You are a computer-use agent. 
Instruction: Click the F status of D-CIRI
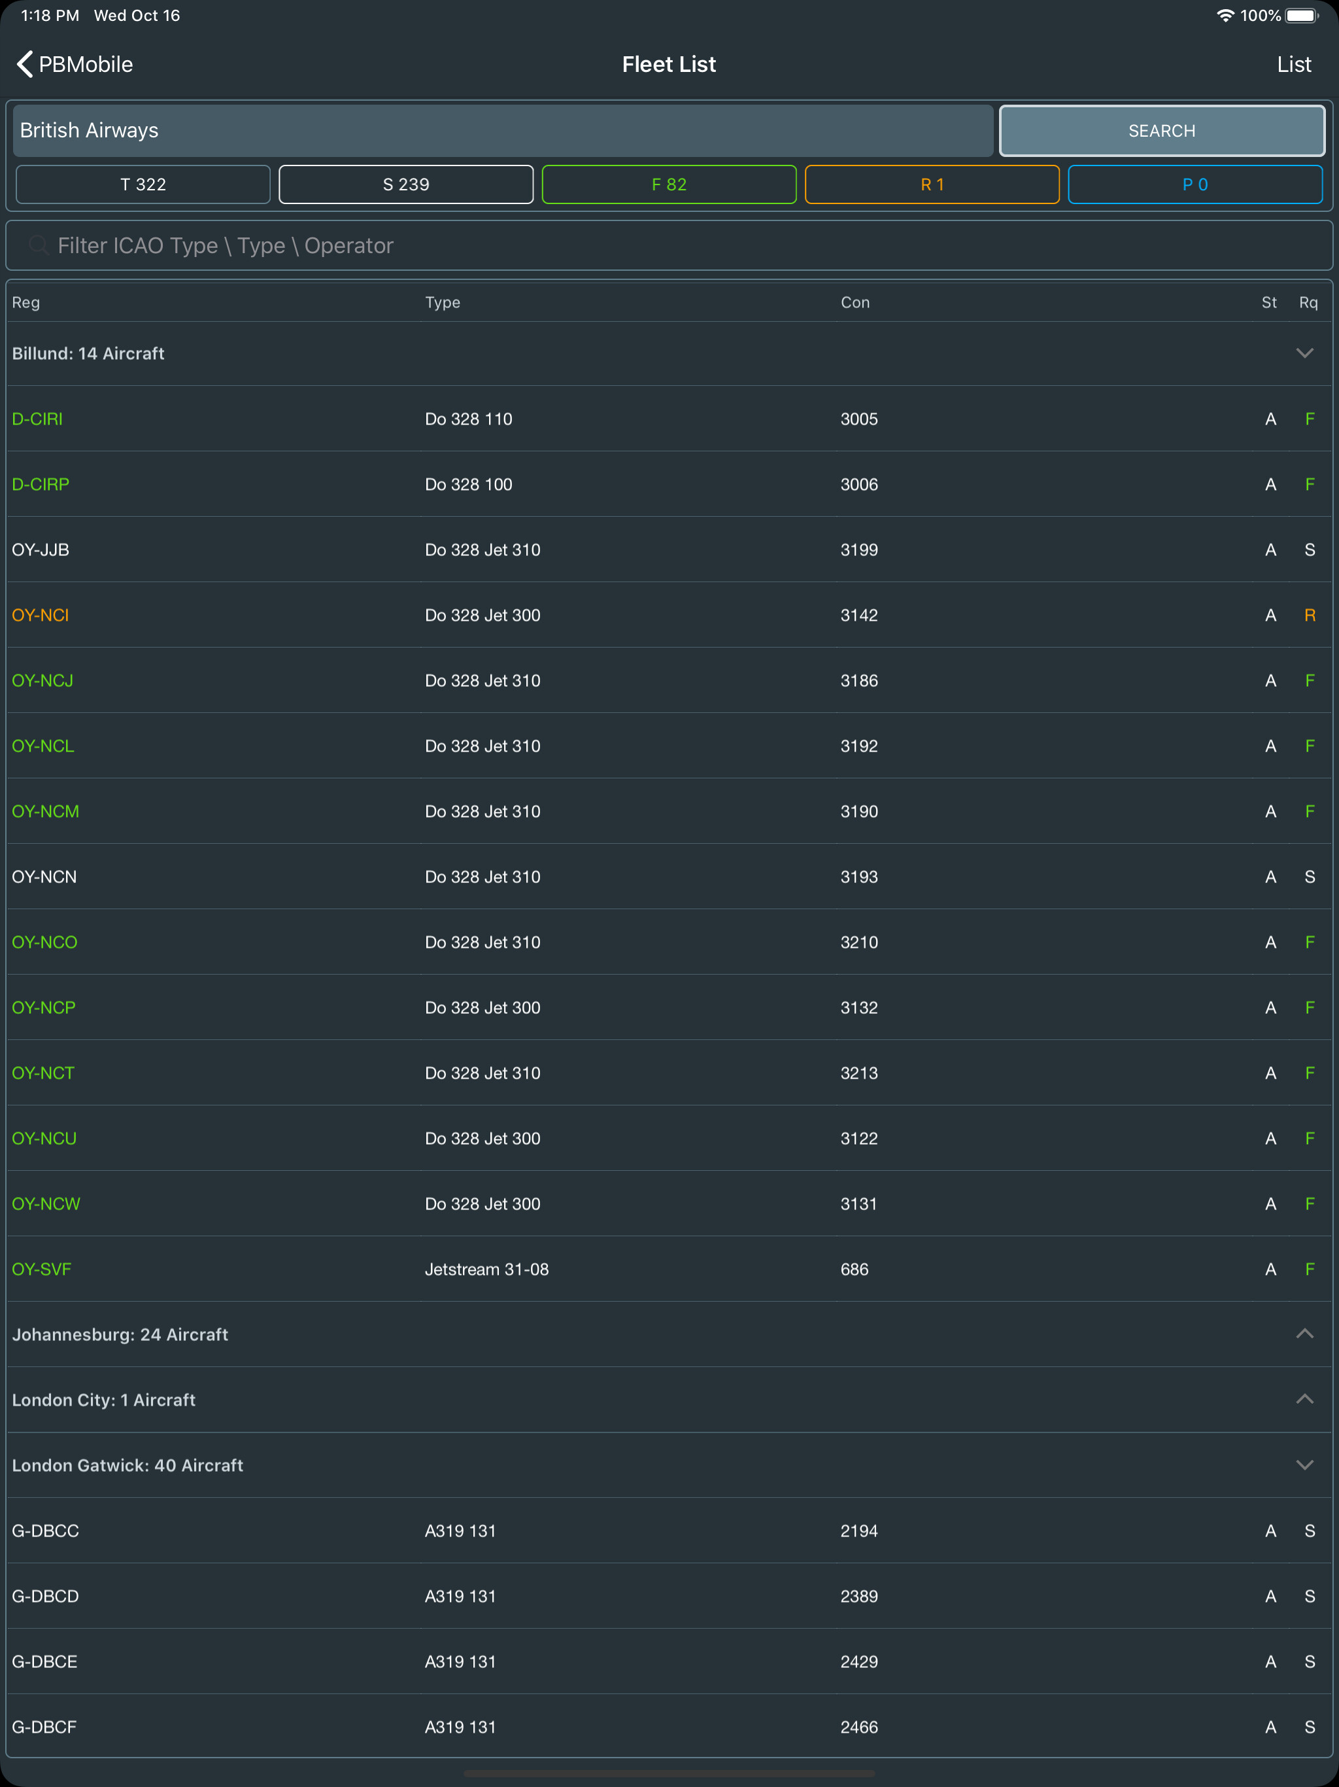coord(1310,419)
